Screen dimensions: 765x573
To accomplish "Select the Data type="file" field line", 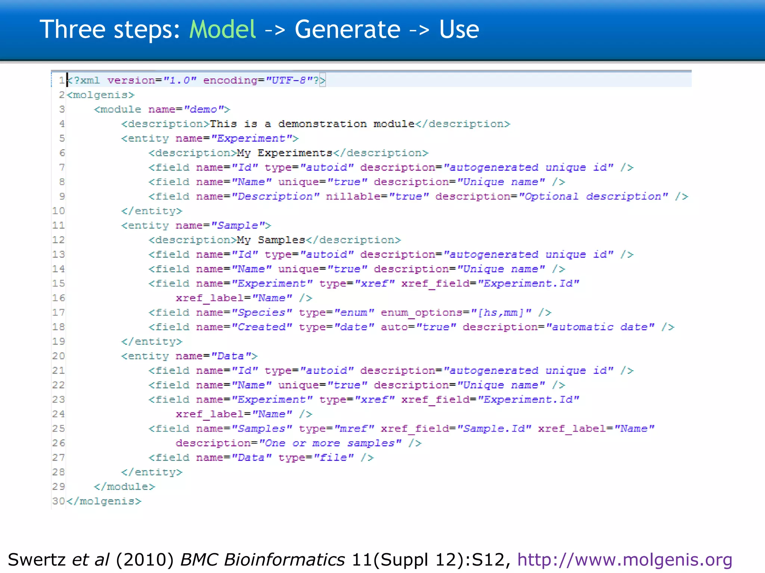I will pyautogui.click(x=261, y=458).
